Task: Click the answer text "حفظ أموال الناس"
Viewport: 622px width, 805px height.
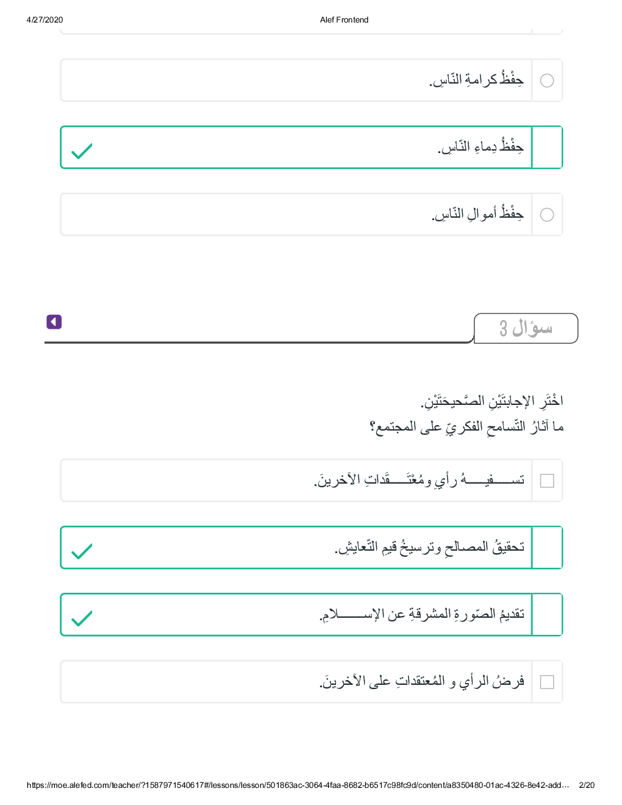Action: [477, 214]
